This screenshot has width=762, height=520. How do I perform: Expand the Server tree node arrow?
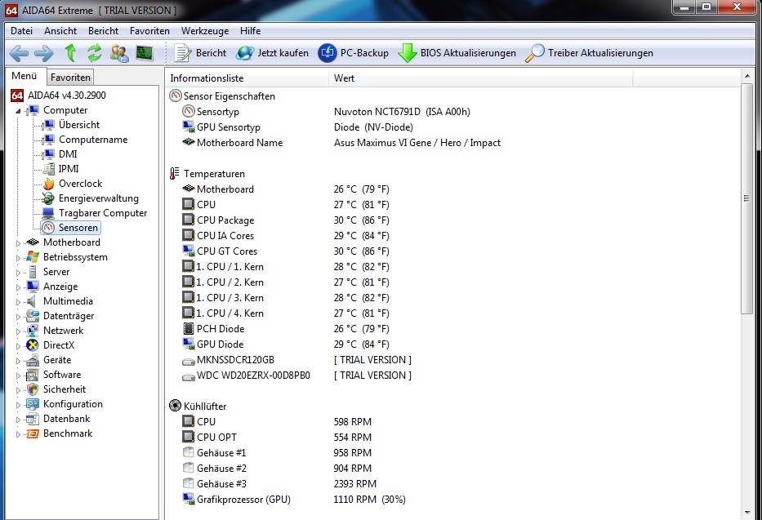19,273
